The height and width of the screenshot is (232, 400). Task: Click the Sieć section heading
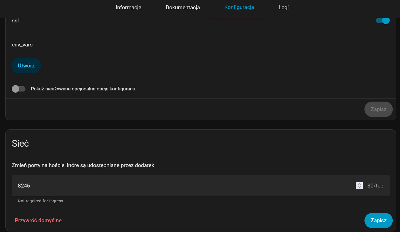click(20, 144)
